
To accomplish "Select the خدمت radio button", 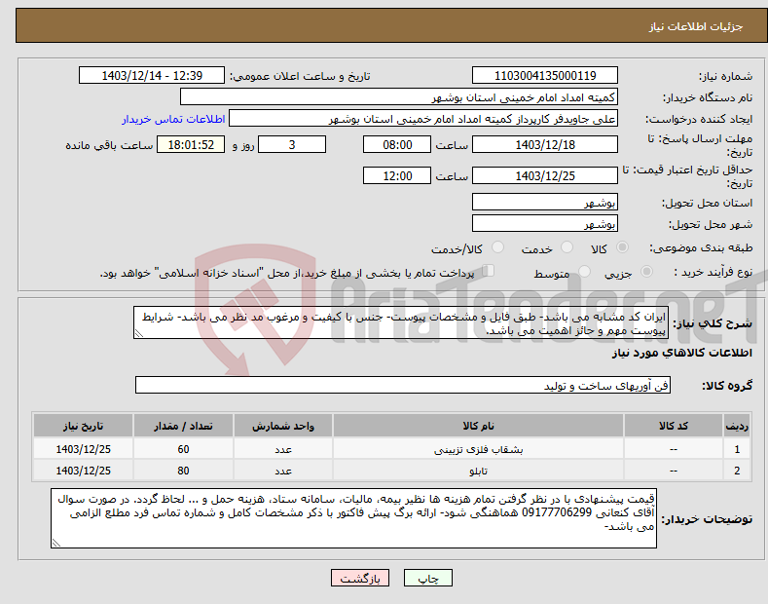I will [567, 247].
